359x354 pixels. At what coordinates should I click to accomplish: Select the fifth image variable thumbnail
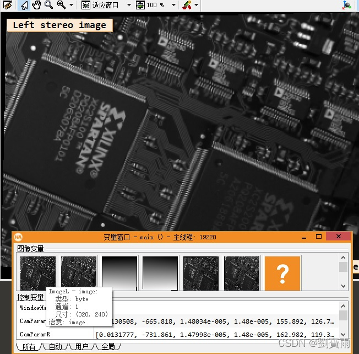(201, 273)
